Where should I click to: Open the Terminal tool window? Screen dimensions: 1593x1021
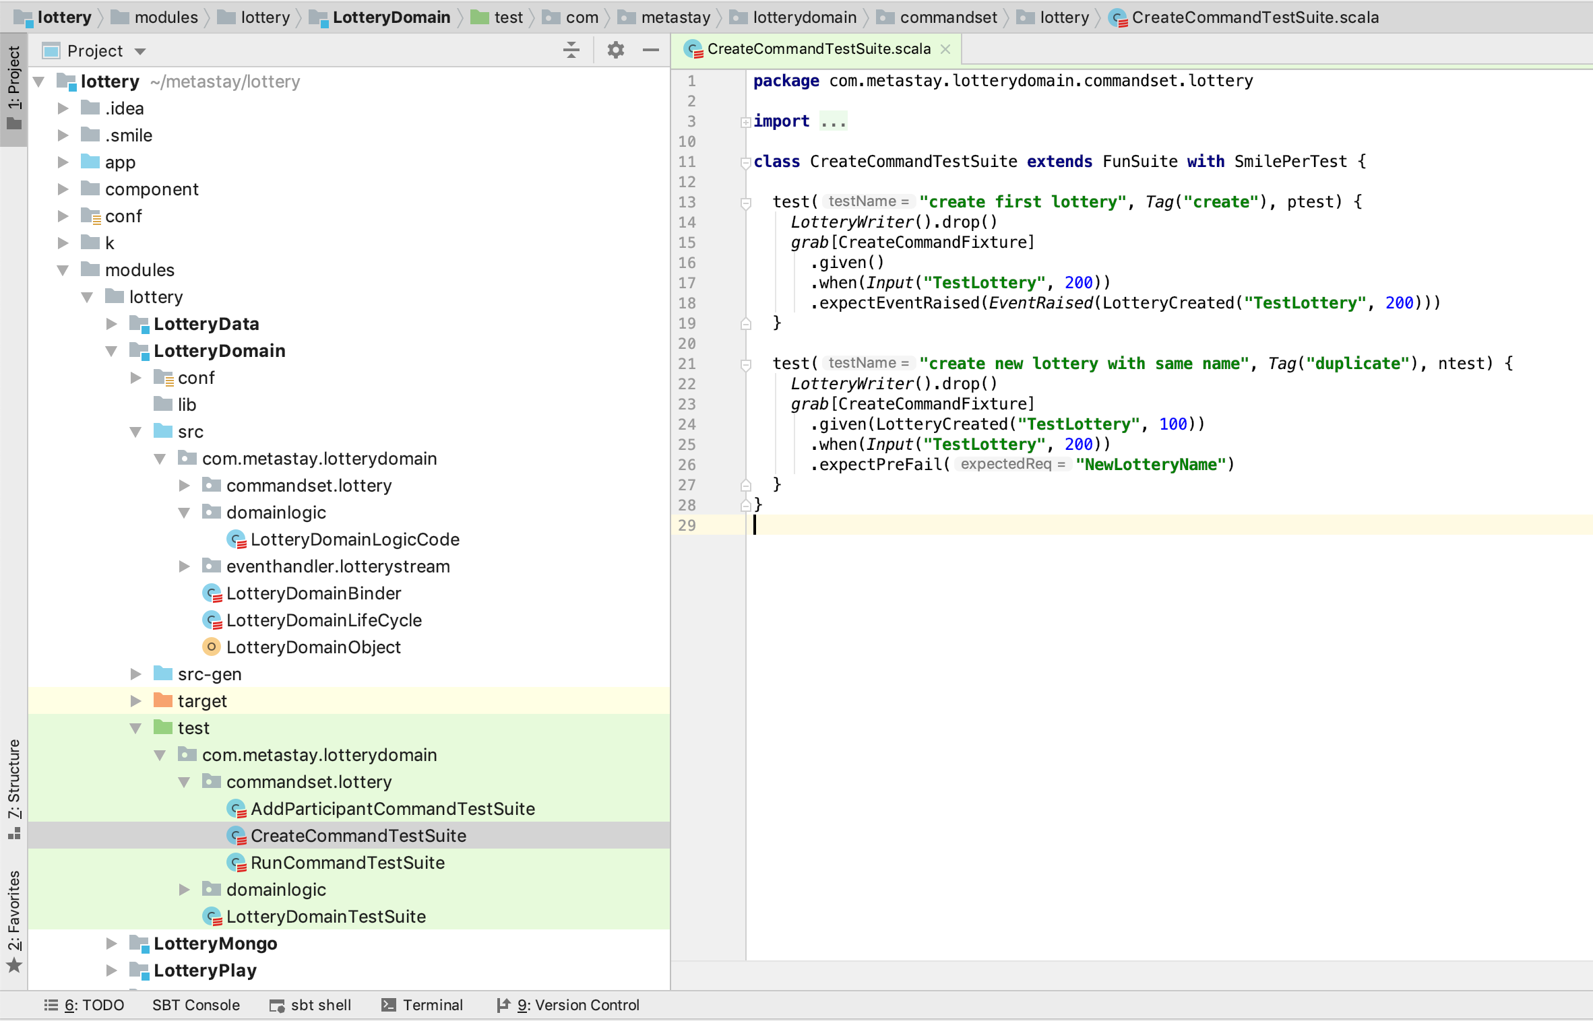pyautogui.click(x=423, y=1005)
